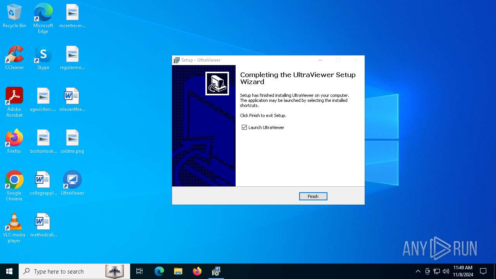Click the Setup window title icon
The width and height of the screenshot is (496, 279).
pos(176,60)
